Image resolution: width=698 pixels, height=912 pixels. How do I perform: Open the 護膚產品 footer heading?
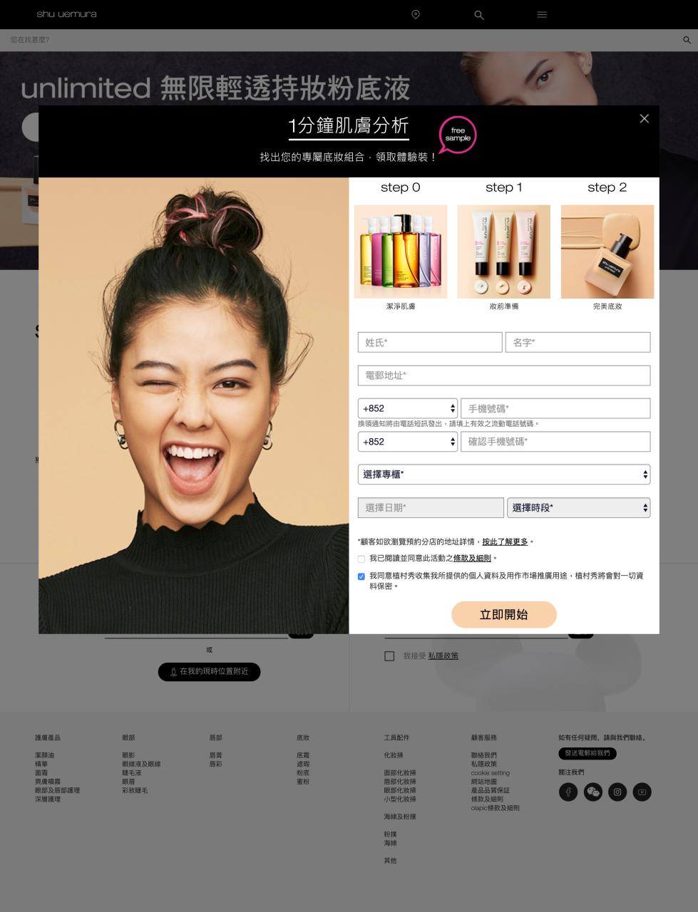point(48,737)
